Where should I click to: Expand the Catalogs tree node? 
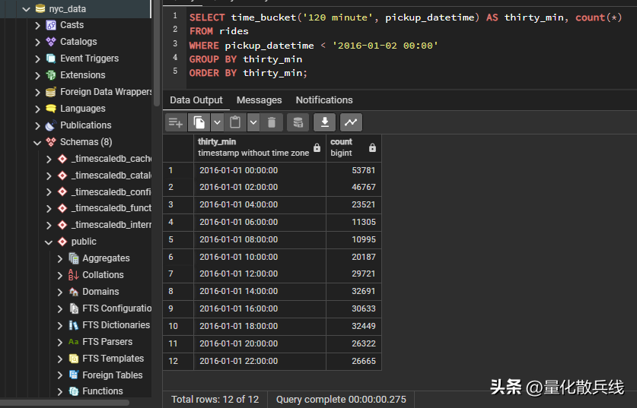(x=37, y=42)
